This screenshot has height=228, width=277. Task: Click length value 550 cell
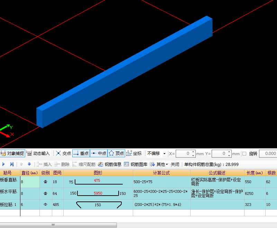click(255, 182)
